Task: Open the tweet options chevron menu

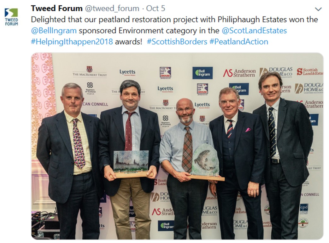Action: click(318, 9)
